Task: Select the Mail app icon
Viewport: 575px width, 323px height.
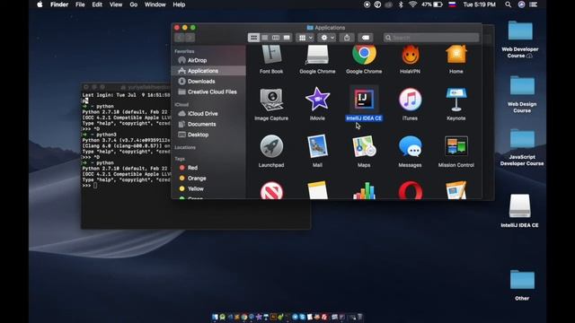Action: click(x=317, y=146)
